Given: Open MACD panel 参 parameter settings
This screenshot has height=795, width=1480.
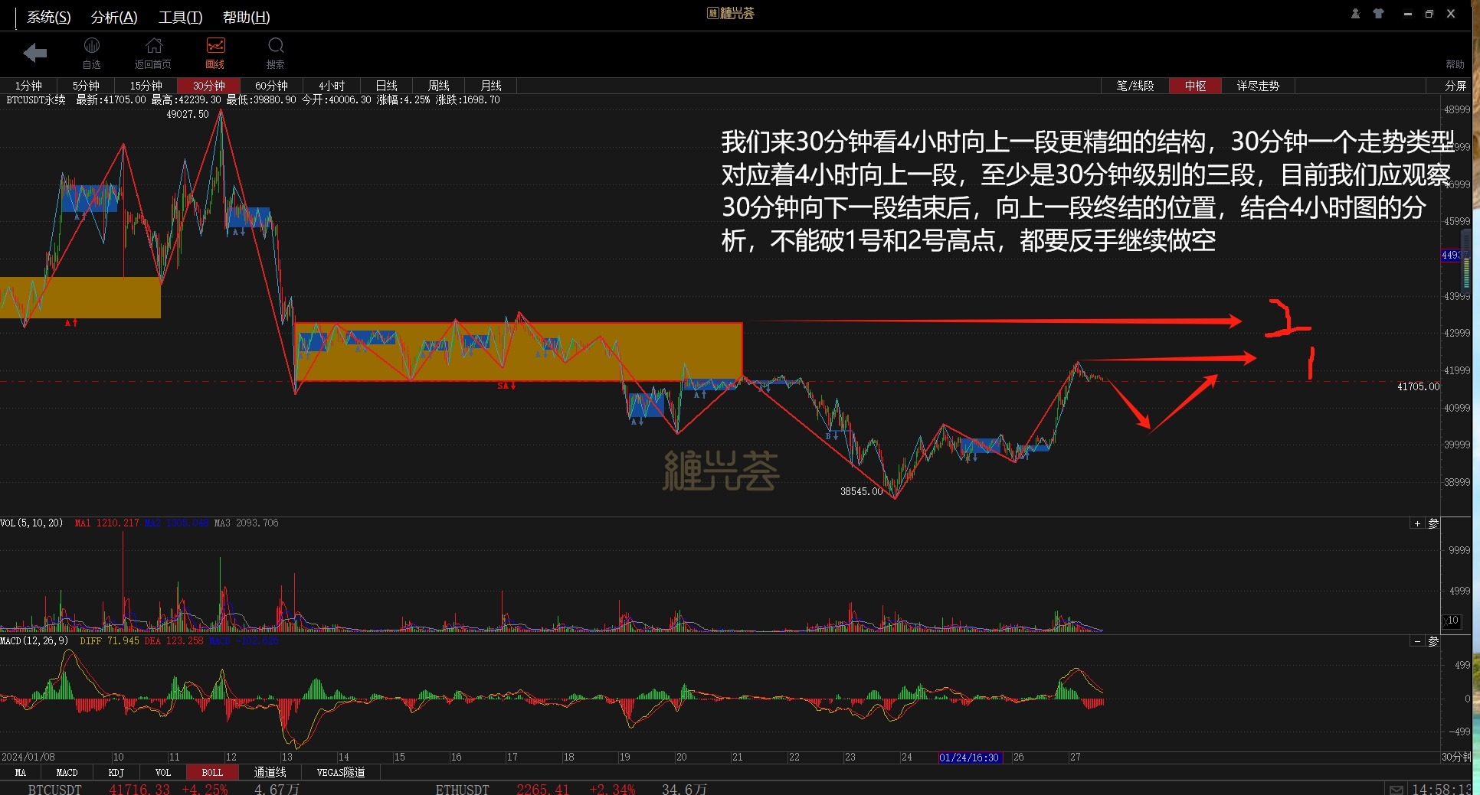Looking at the screenshot, I should point(1433,641).
